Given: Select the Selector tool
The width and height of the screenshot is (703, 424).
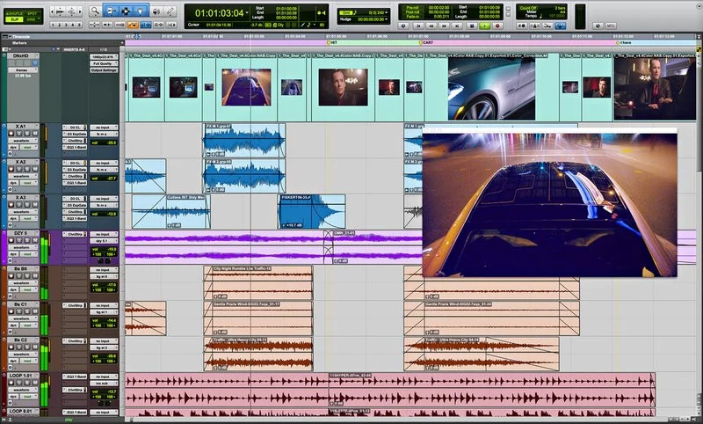Looking at the screenshot, I should coord(126,11).
